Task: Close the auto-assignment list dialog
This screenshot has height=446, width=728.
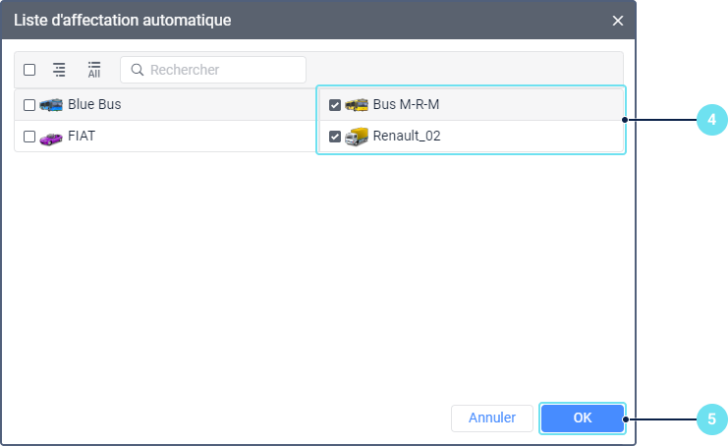Action: pos(618,21)
